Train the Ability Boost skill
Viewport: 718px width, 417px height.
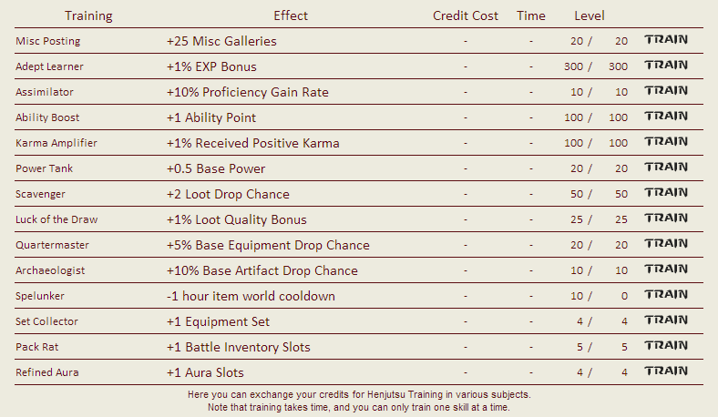pos(666,117)
